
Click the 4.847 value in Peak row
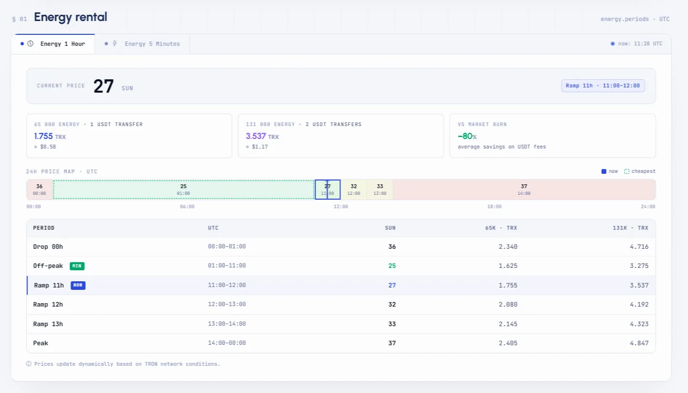tap(639, 343)
